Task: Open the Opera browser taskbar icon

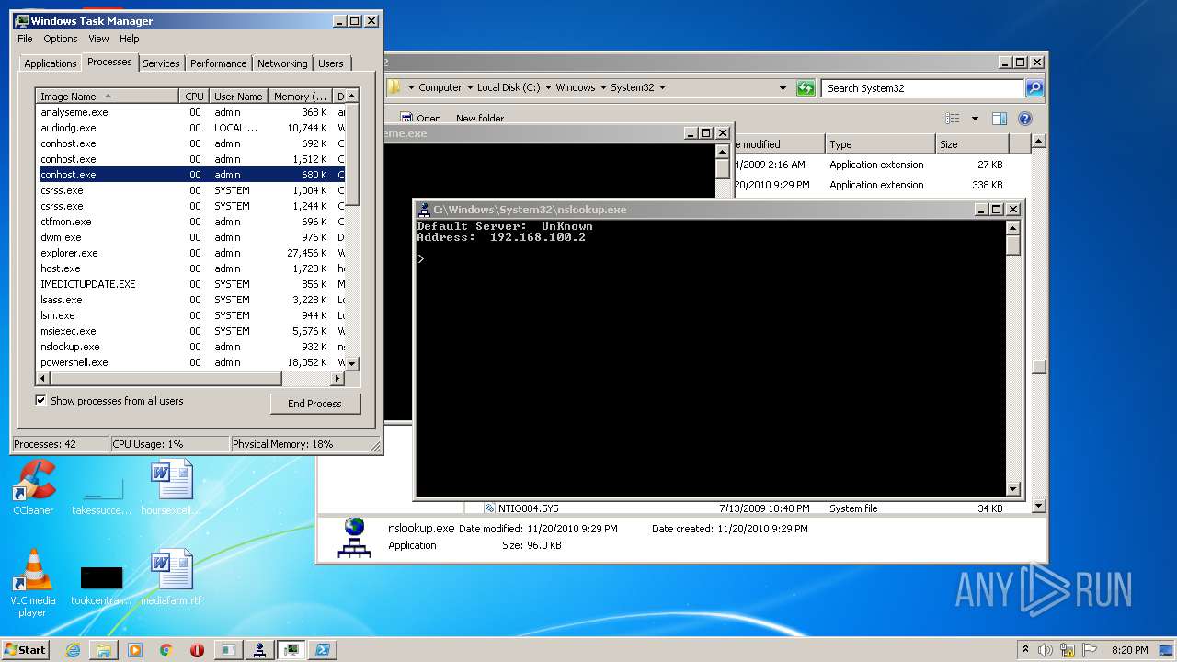Action: 197,649
